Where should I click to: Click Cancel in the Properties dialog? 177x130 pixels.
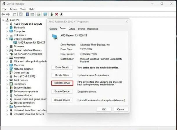[x=121, y=109]
